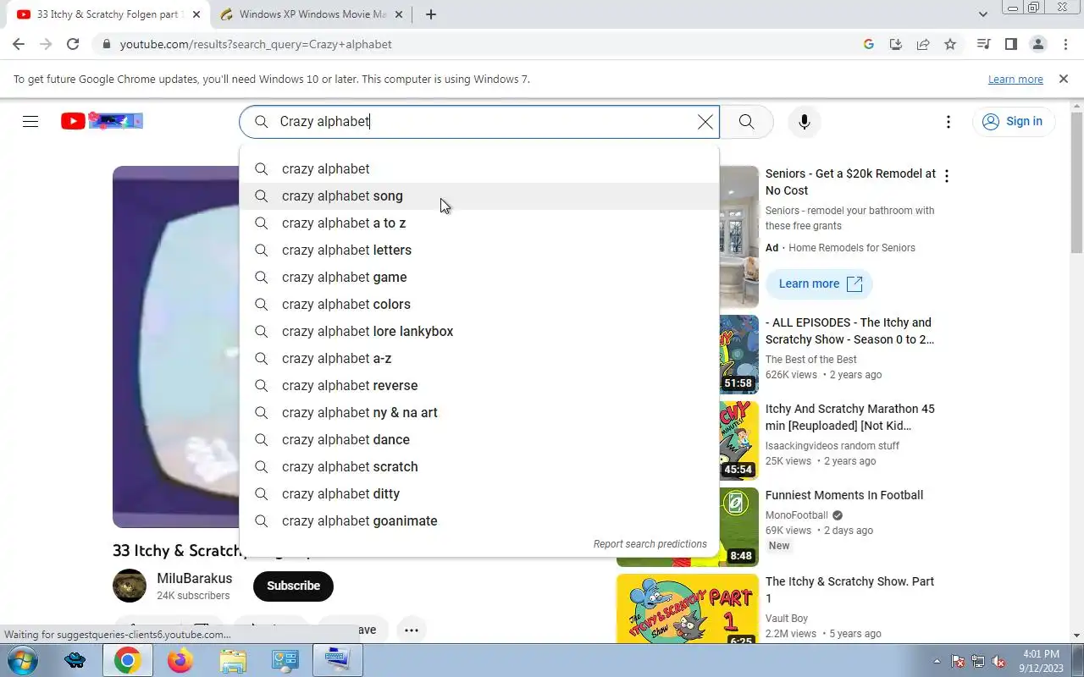
Task: Close the Windows XP Movie Maker tab
Action: click(398, 14)
